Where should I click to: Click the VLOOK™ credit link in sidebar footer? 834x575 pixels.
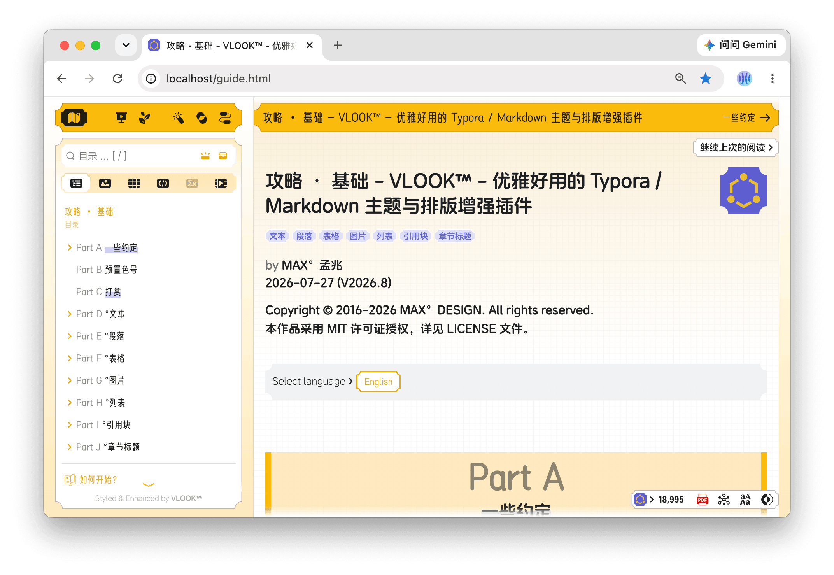[x=187, y=498]
